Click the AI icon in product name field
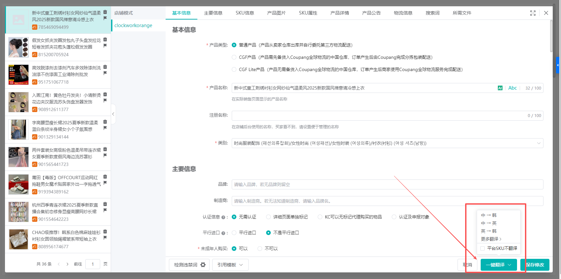Image resolution: width=561 pixels, height=279 pixels. coord(500,88)
